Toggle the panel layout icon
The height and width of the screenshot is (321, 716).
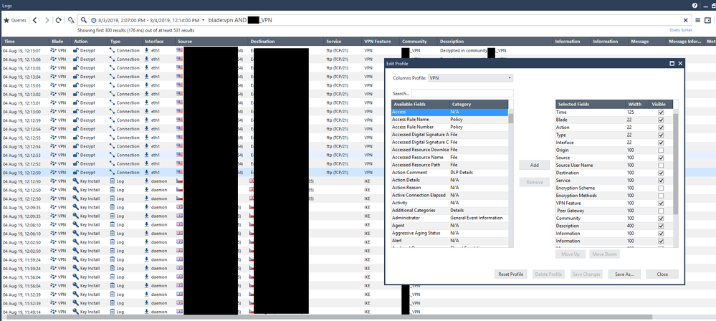tap(708, 20)
